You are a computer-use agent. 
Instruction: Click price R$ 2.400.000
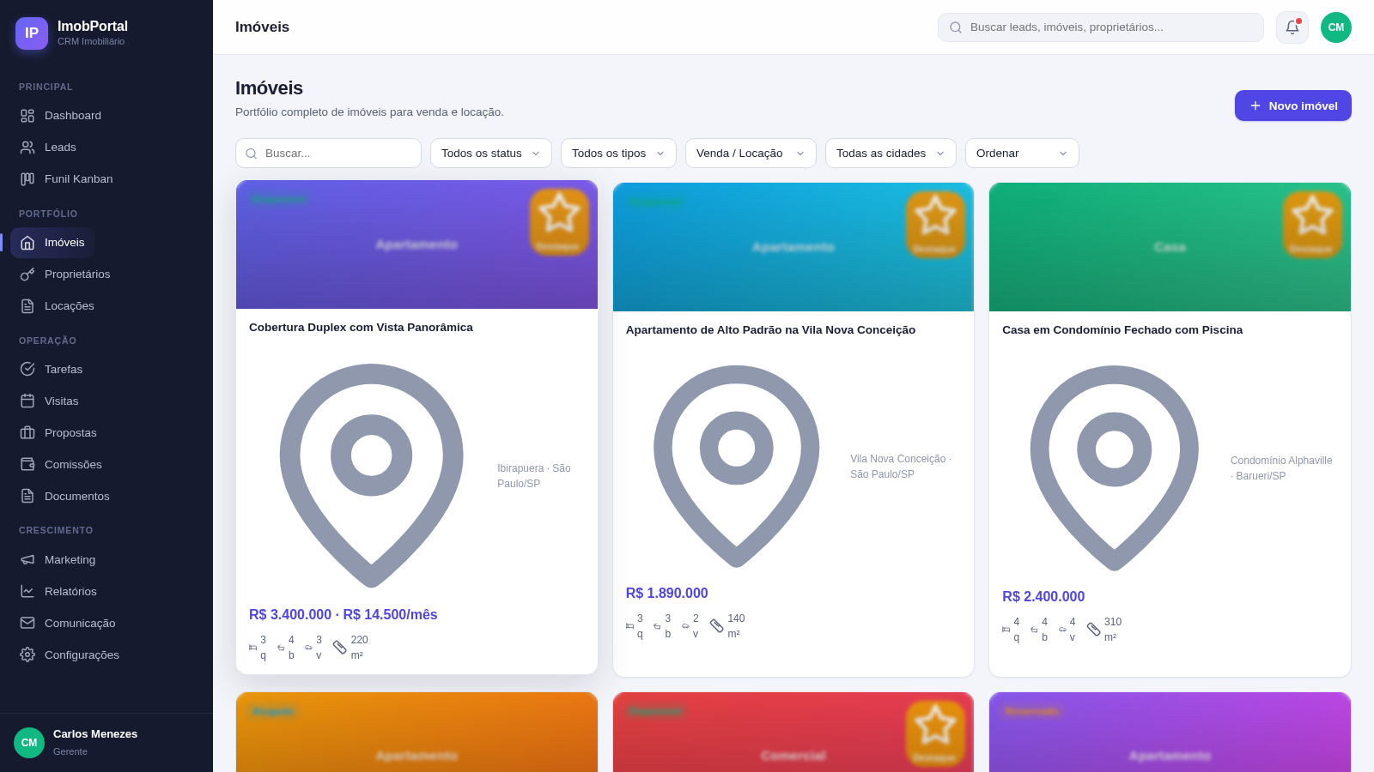[x=1043, y=597]
